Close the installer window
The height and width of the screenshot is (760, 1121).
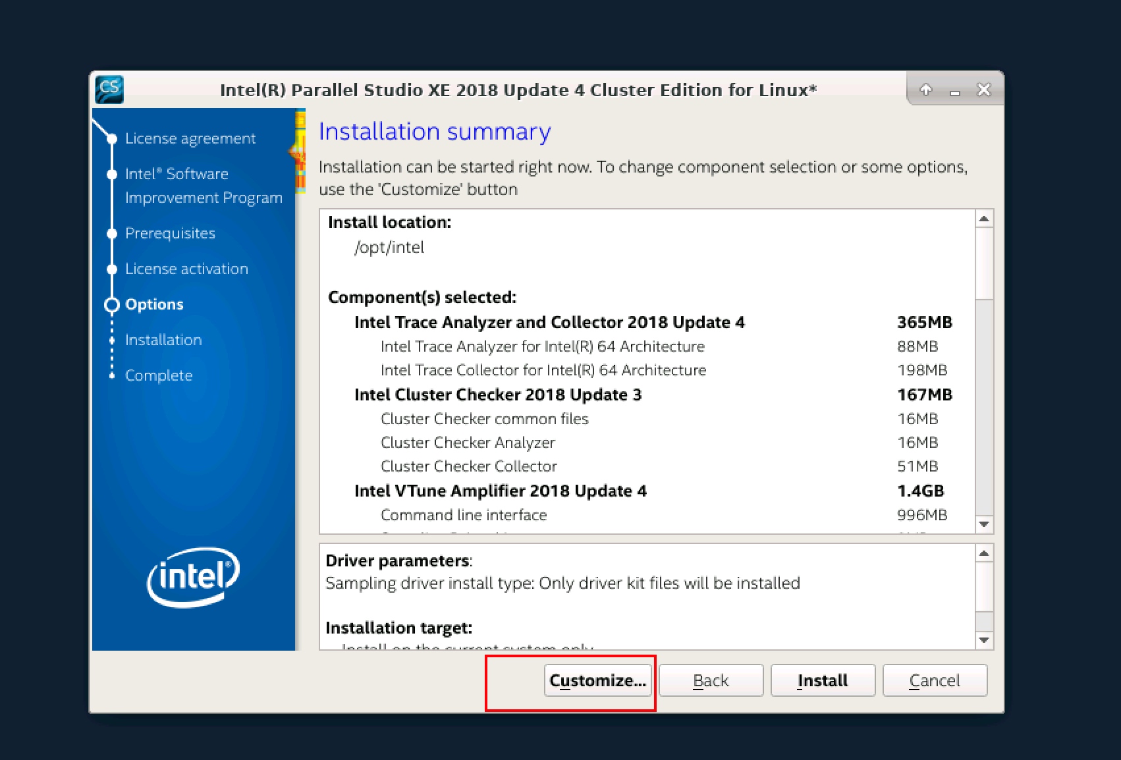click(x=984, y=90)
